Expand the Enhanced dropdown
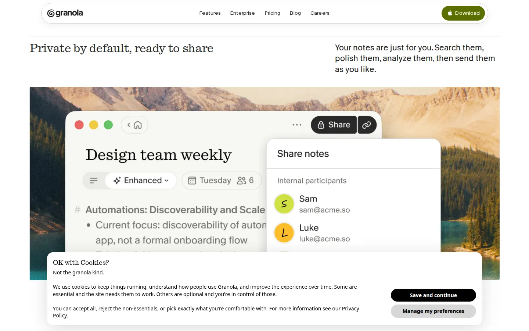This screenshot has height=331, width=529. (x=141, y=181)
